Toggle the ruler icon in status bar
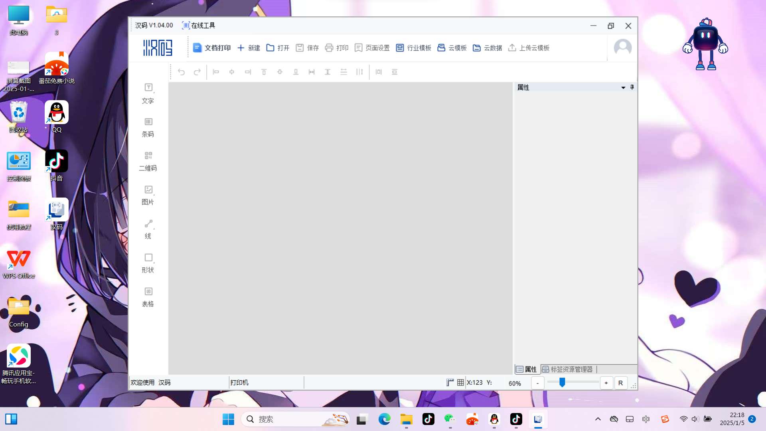 pyautogui.click(x=450, y=382)
